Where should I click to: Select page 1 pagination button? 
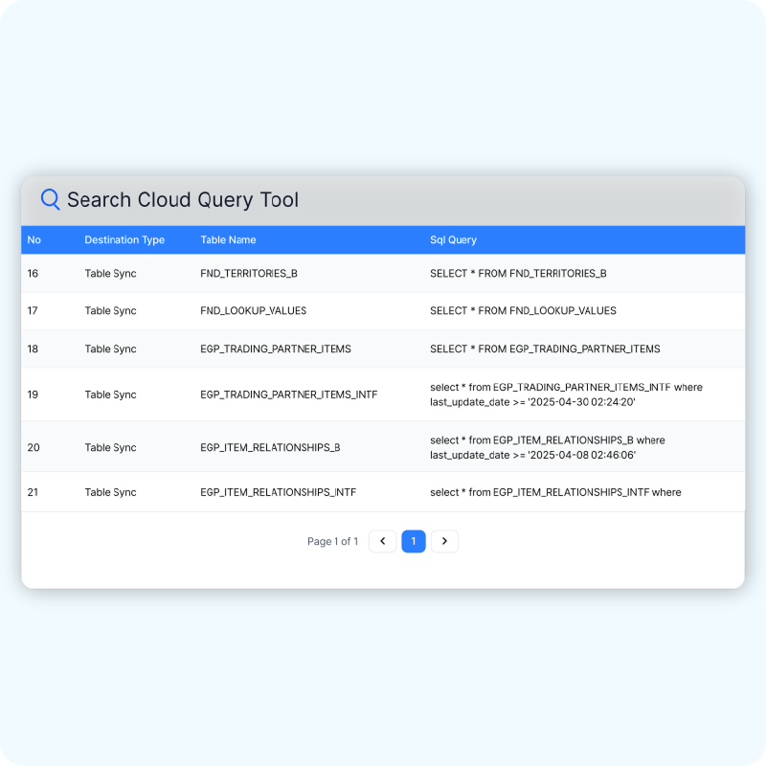point(414,541)
